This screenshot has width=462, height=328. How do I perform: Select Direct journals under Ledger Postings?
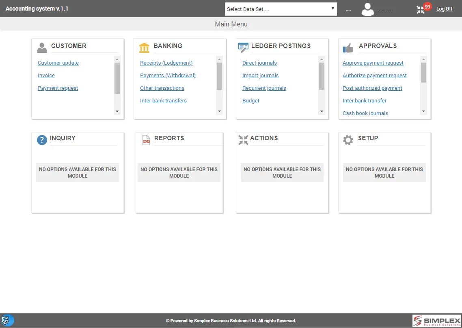point(259,63)
